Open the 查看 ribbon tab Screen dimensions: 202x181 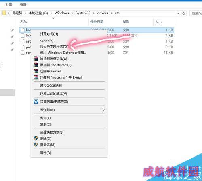(x=23, y=5)
